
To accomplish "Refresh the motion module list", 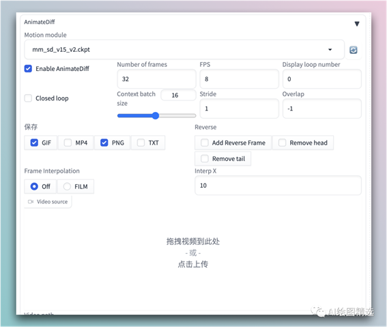I will click(353, 50).
